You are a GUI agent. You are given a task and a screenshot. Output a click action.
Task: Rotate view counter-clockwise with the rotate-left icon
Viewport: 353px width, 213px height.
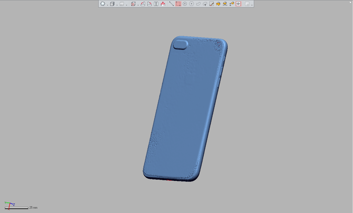pyautogui.click(x=143, y=4)
